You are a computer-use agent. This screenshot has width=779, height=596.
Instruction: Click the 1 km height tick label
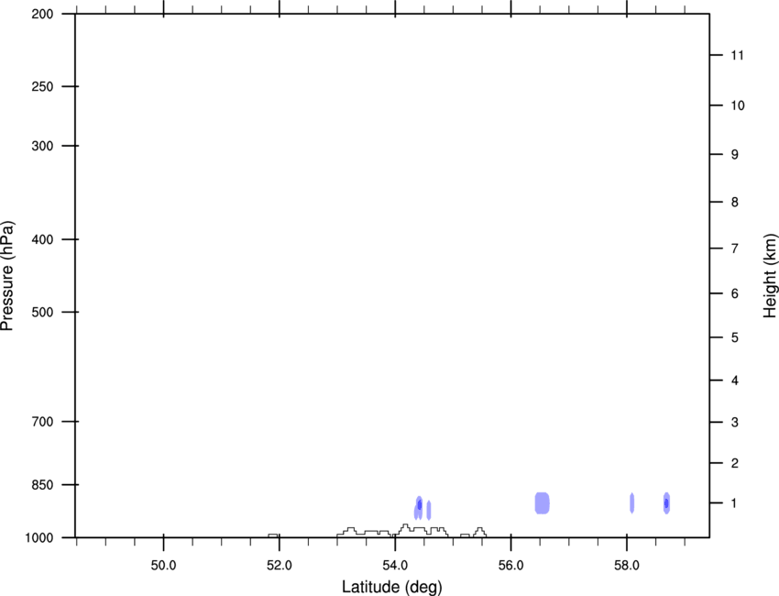[x=734, y=503]
